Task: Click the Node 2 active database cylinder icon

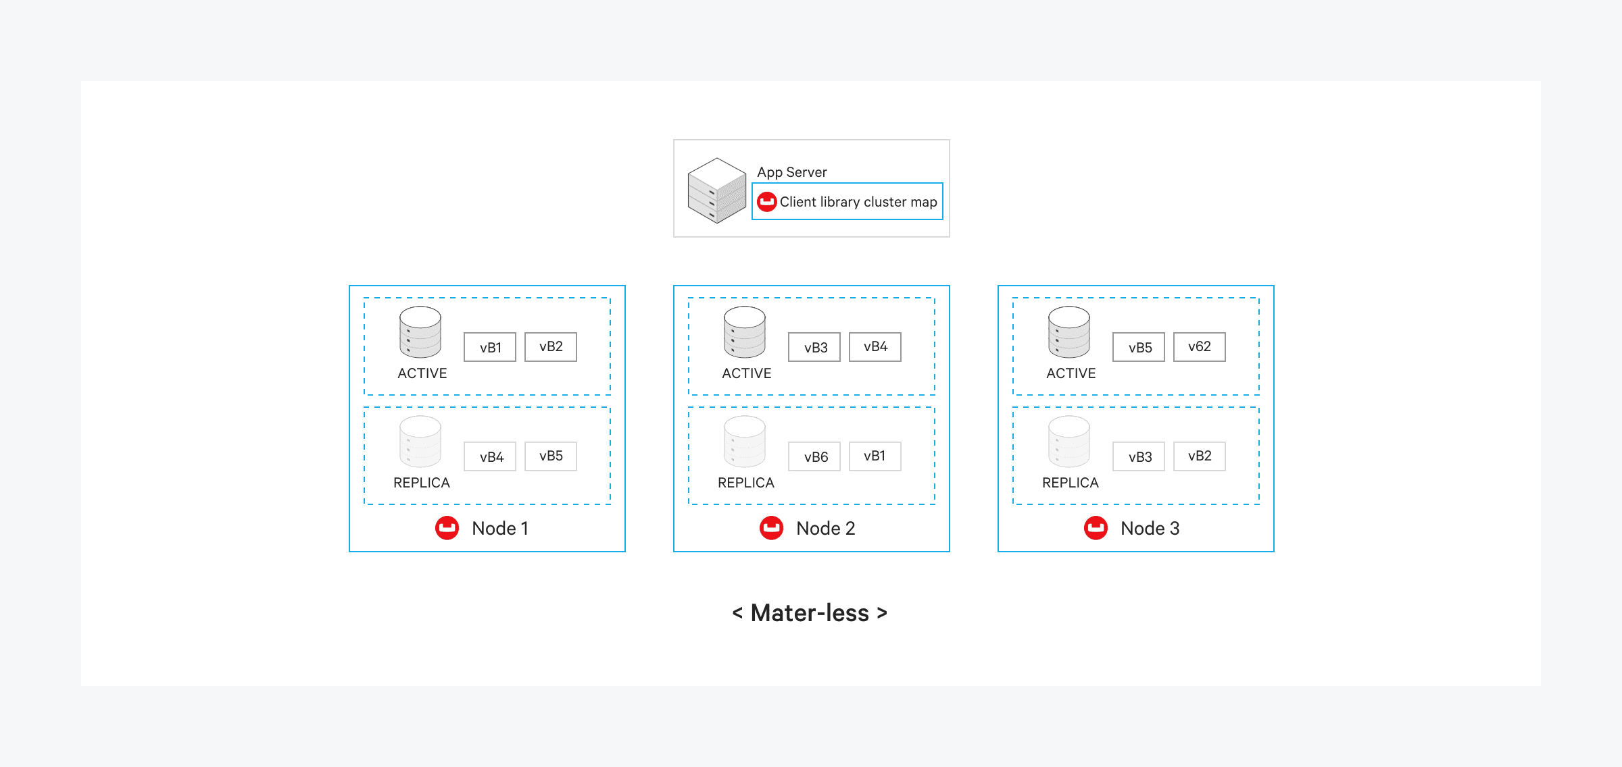Action: pos(744,332)
